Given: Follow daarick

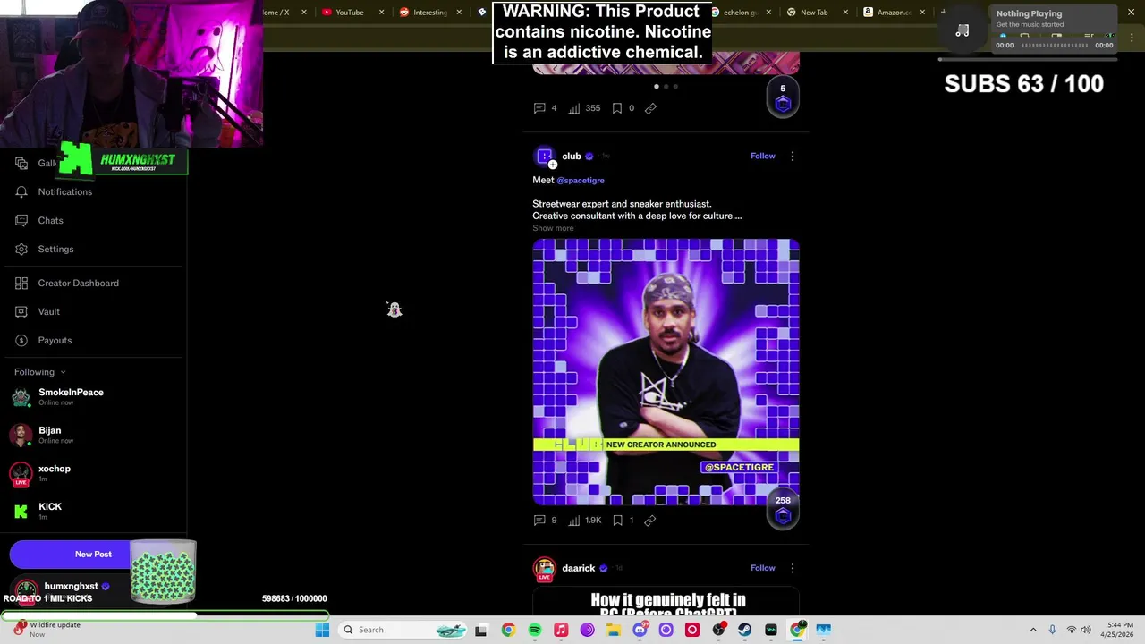Looking at the screenshot, I should pyautogui.click(x=763, y=568).
